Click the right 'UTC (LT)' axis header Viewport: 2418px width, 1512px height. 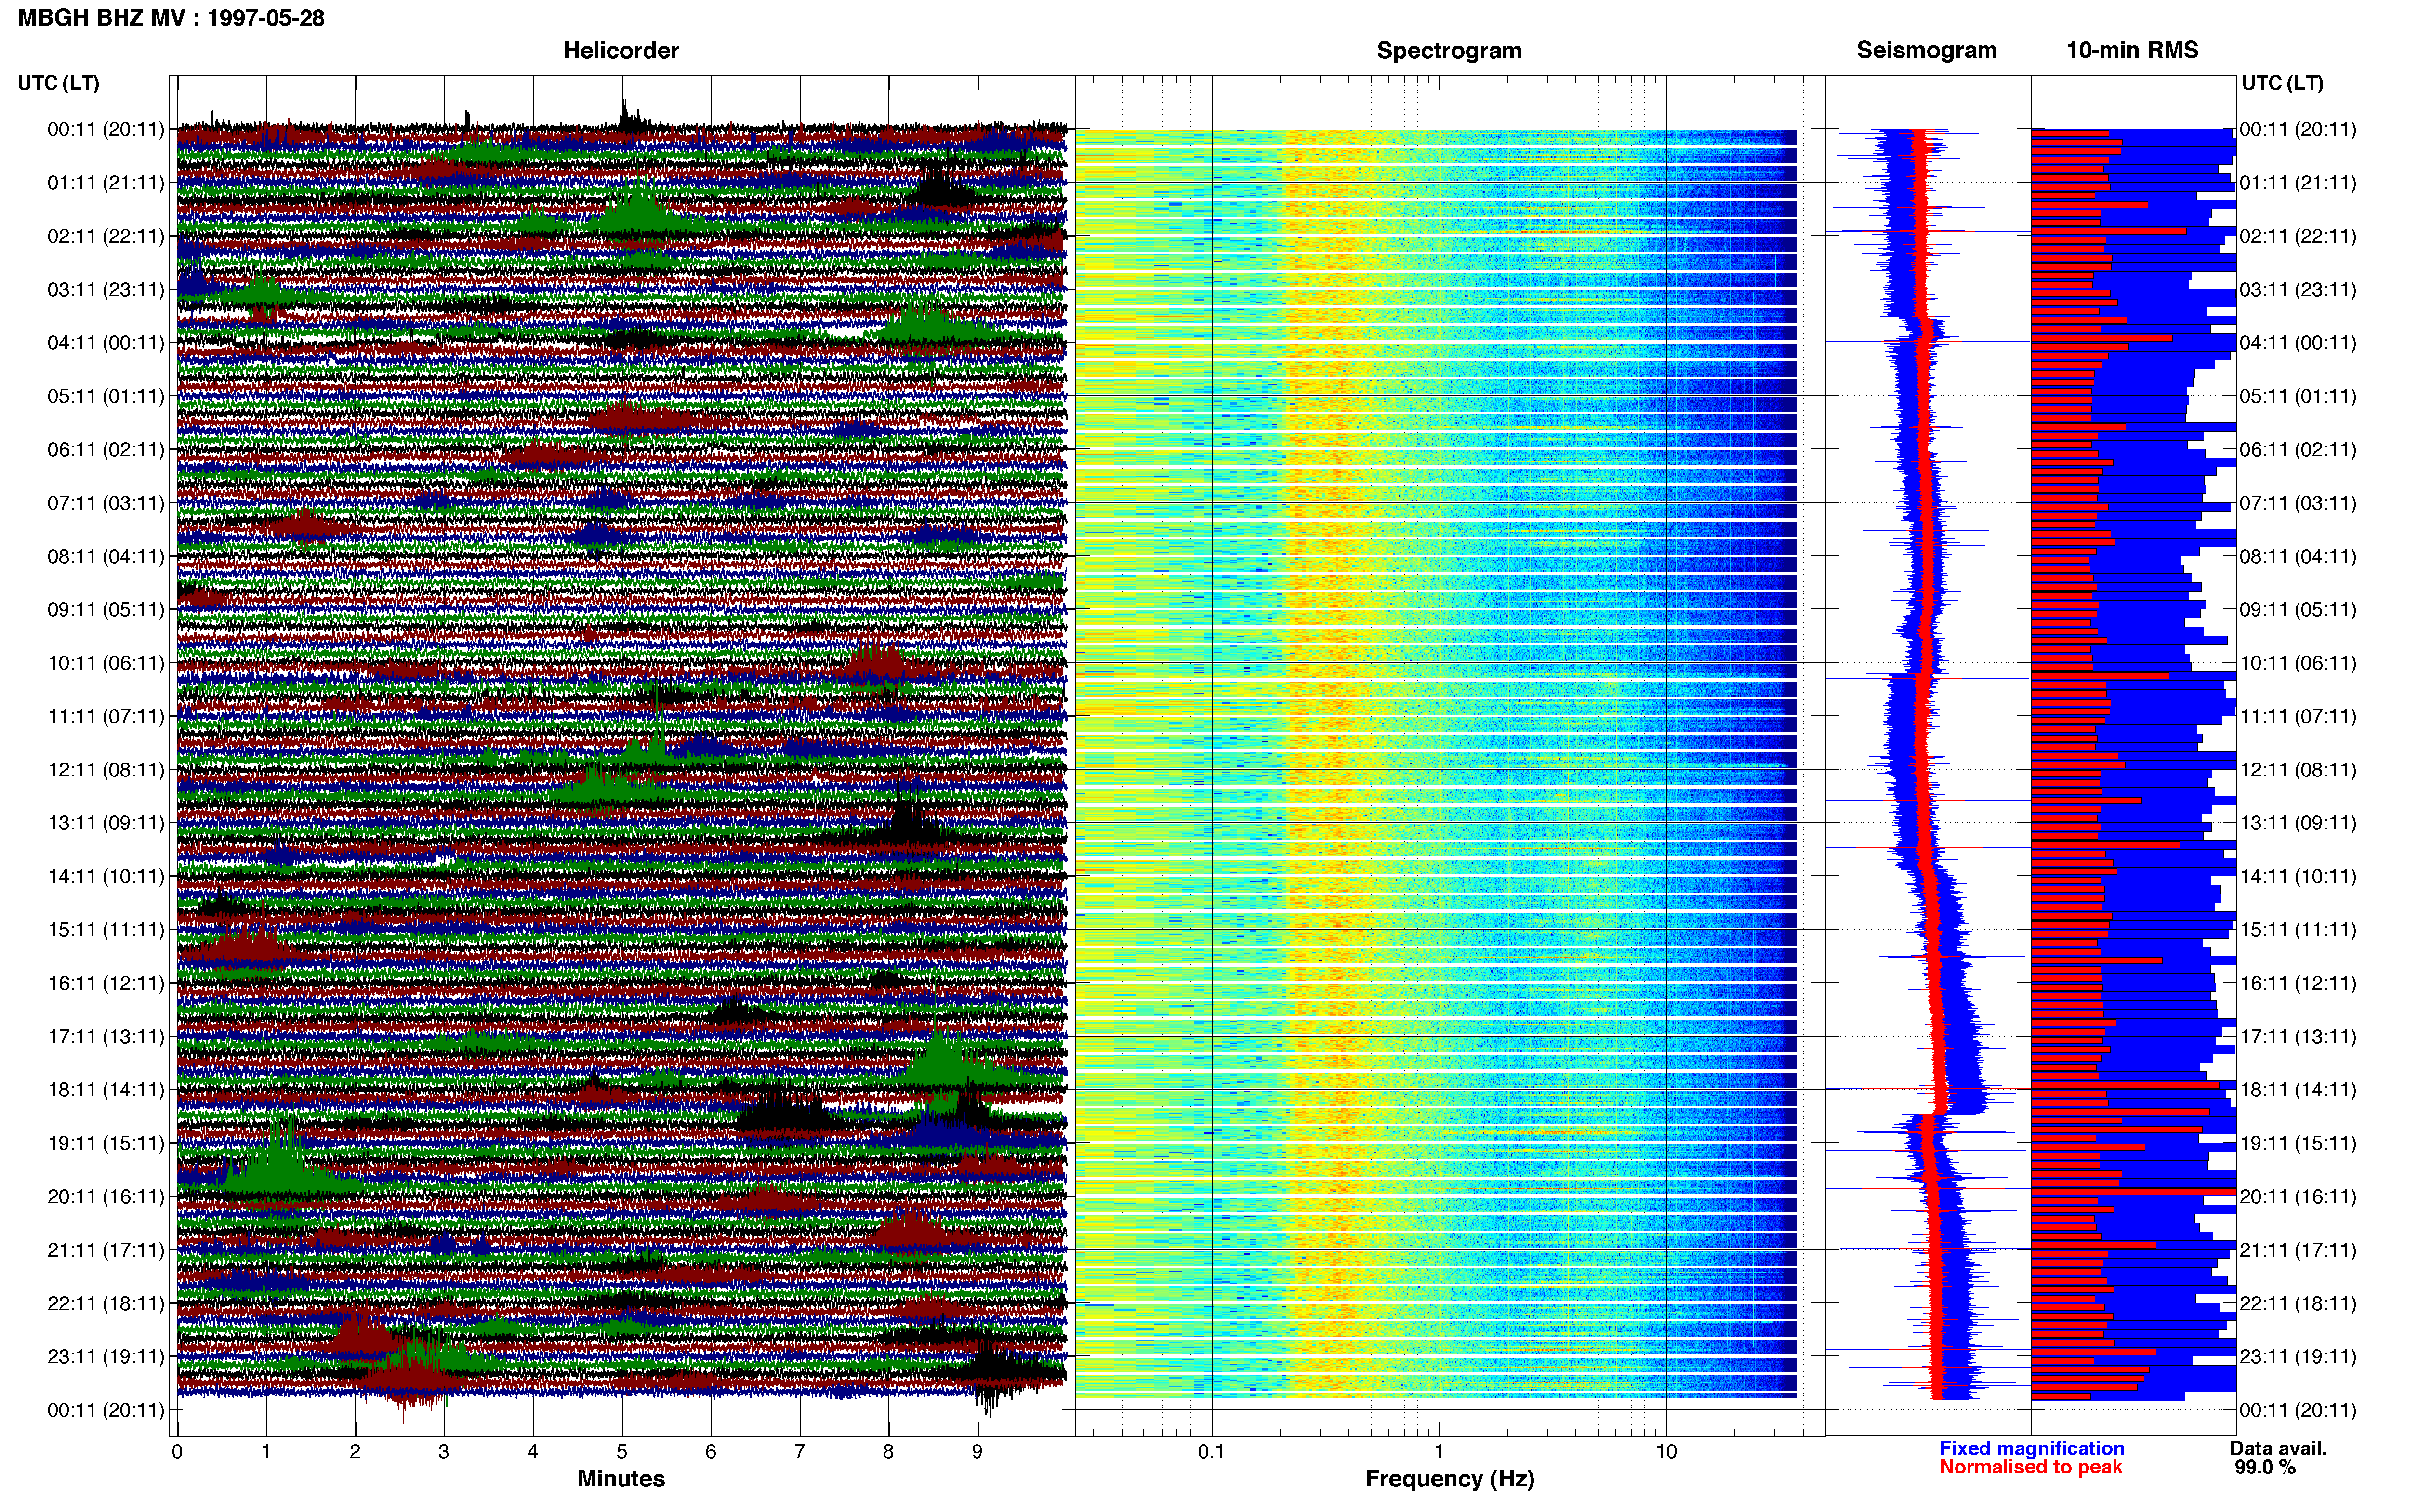point(2283,83)
